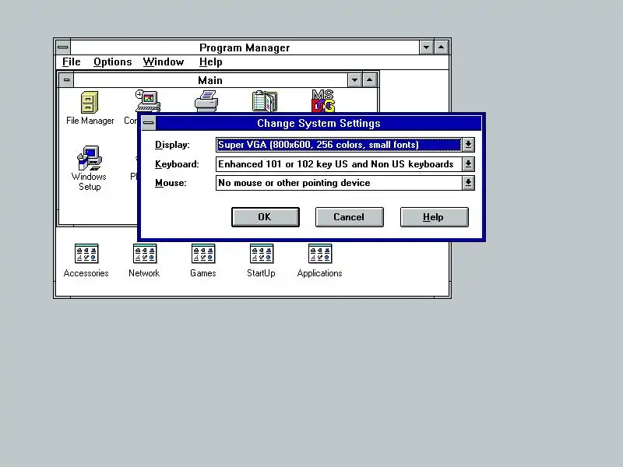Image resolution: width=623 pixels, height=467 pixels.
Task: Open the Options menu in Program Manager
Action: click(112, 62)
